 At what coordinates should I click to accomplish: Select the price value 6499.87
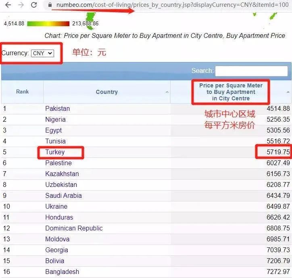(278, 206)
